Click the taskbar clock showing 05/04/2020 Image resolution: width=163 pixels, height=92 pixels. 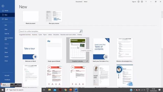153,90
